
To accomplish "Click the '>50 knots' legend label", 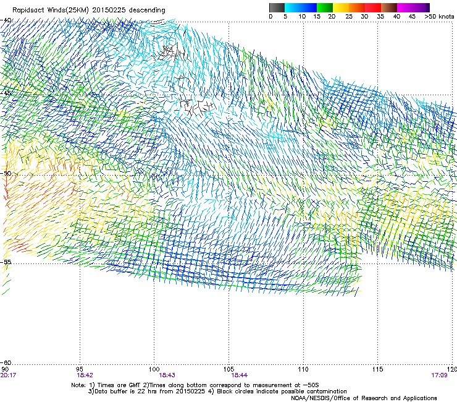I will pos(440,17).
